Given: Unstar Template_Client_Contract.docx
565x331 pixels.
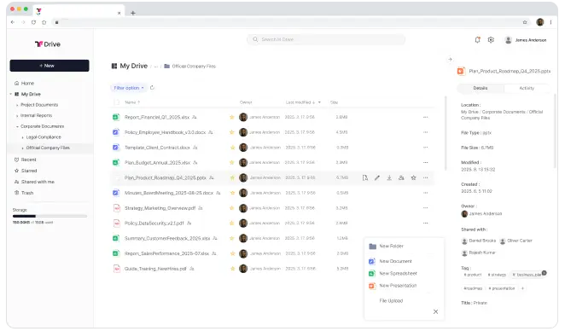Looking at the screenshot, I should [x=232, y=148].
